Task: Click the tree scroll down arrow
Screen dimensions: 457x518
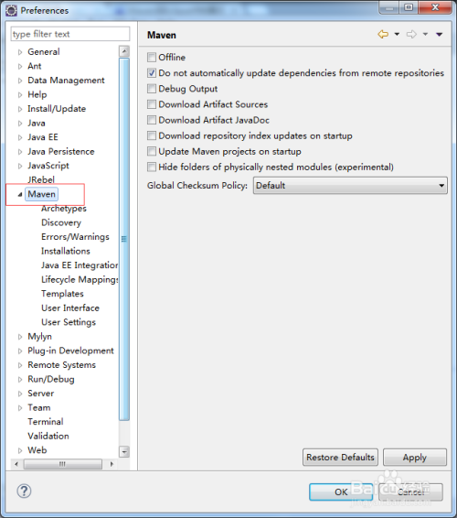Action: click(124, 451)
